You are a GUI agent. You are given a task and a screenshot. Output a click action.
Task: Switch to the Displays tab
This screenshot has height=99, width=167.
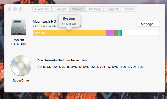60,9
